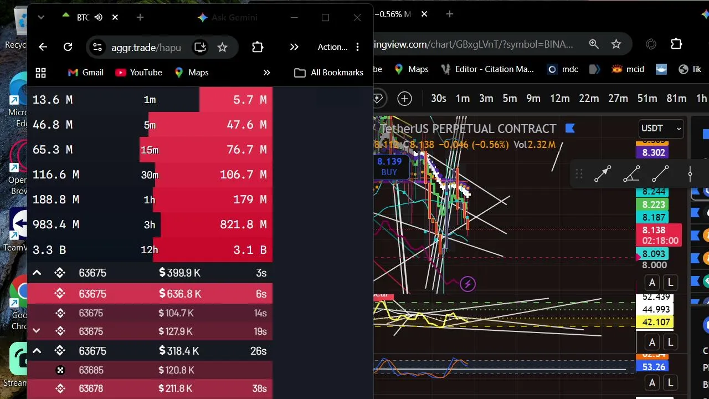Select the 30s timeframe in TradingView
This screenshot has width=709, height=399.
coord(439,98)
